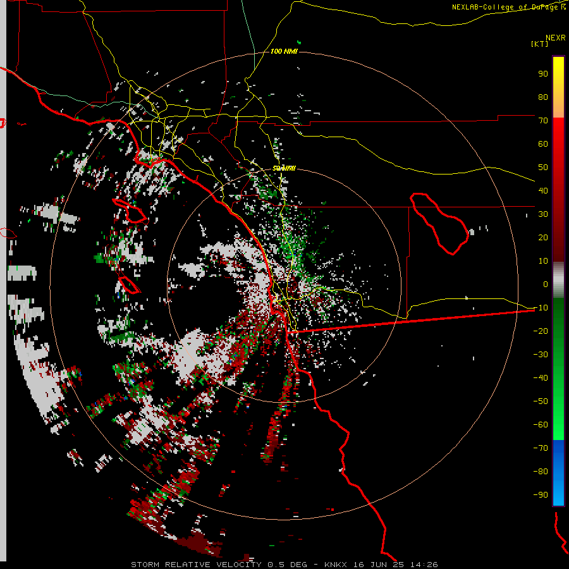Click the -20 knot scale label
569x569 pixels.
coord(541,331)
